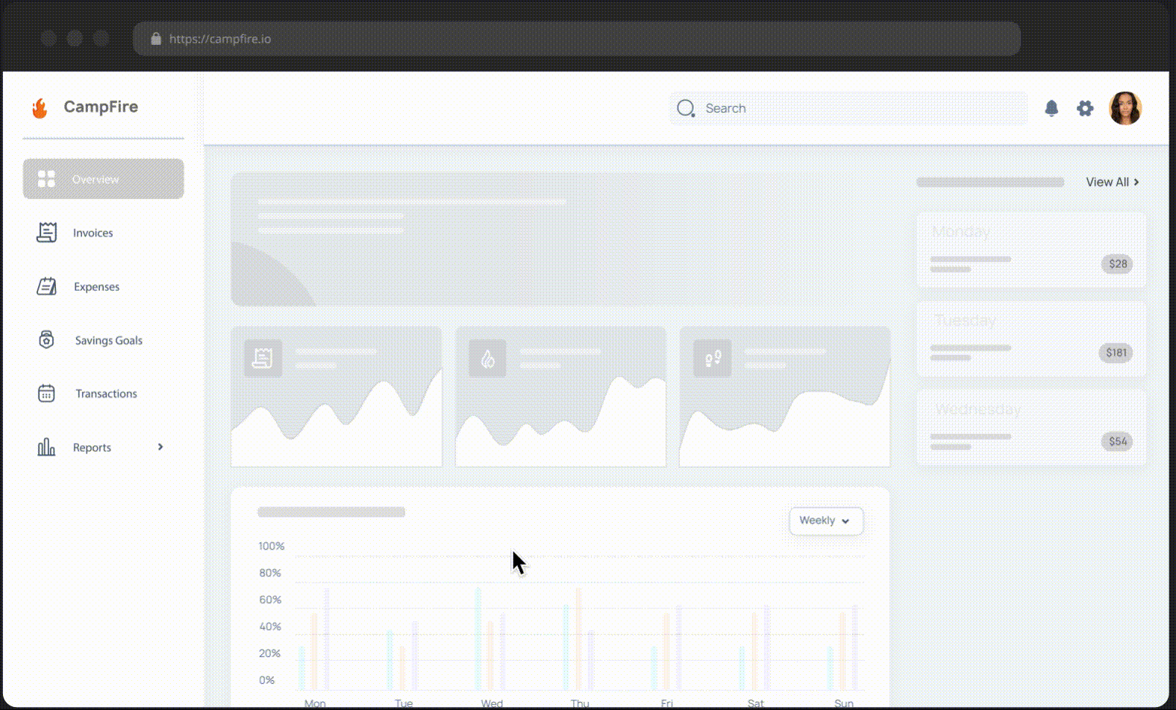Click the 80% axis label
This screenshot has height=710, width=1176.
click(270, 573)
